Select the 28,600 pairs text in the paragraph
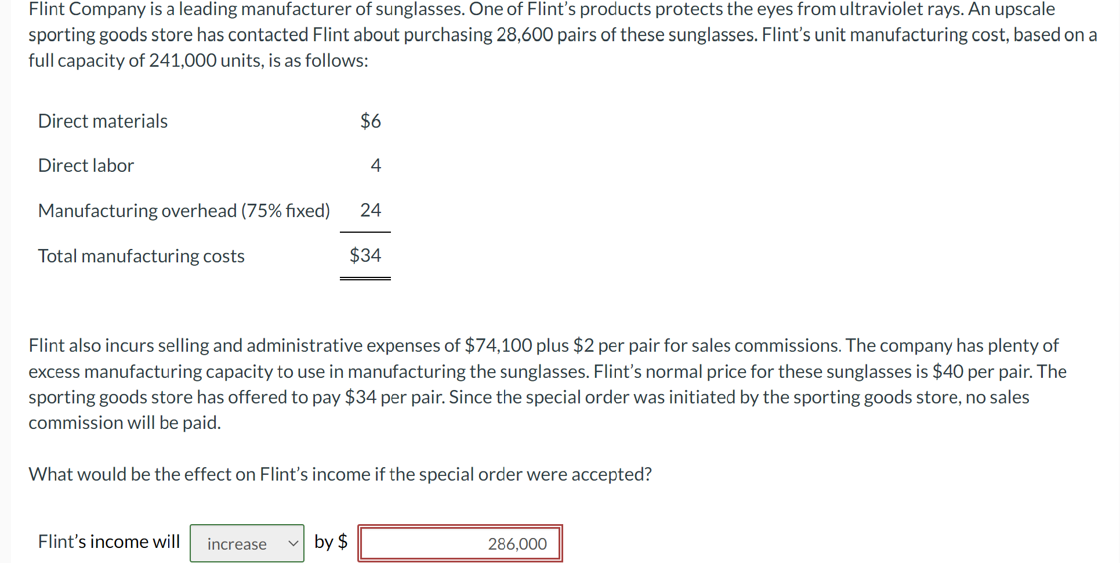This screenshot has height=563, width=1120. (523, 35)
